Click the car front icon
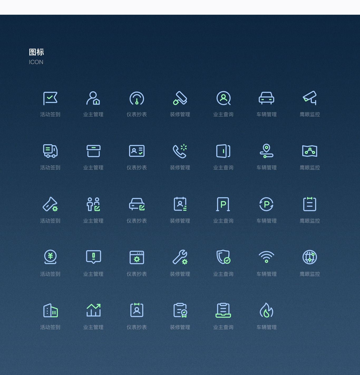This screenshot has height=375, width=360. [x=266, y=98]
